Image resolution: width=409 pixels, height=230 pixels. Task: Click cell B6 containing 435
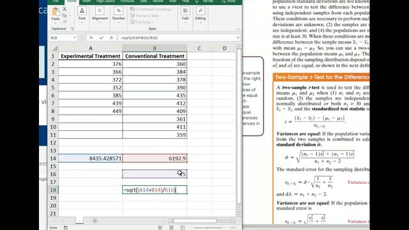coord(155,95)
